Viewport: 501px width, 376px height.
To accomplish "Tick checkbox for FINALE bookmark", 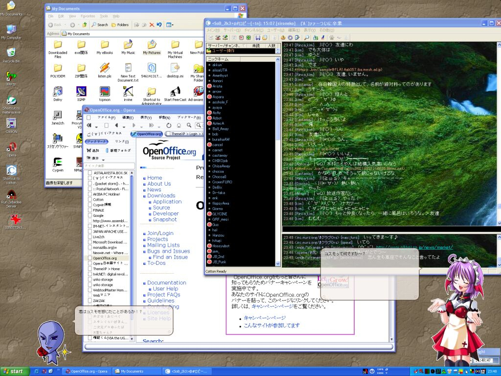I will pyautogui.click(x=90, y=210).
